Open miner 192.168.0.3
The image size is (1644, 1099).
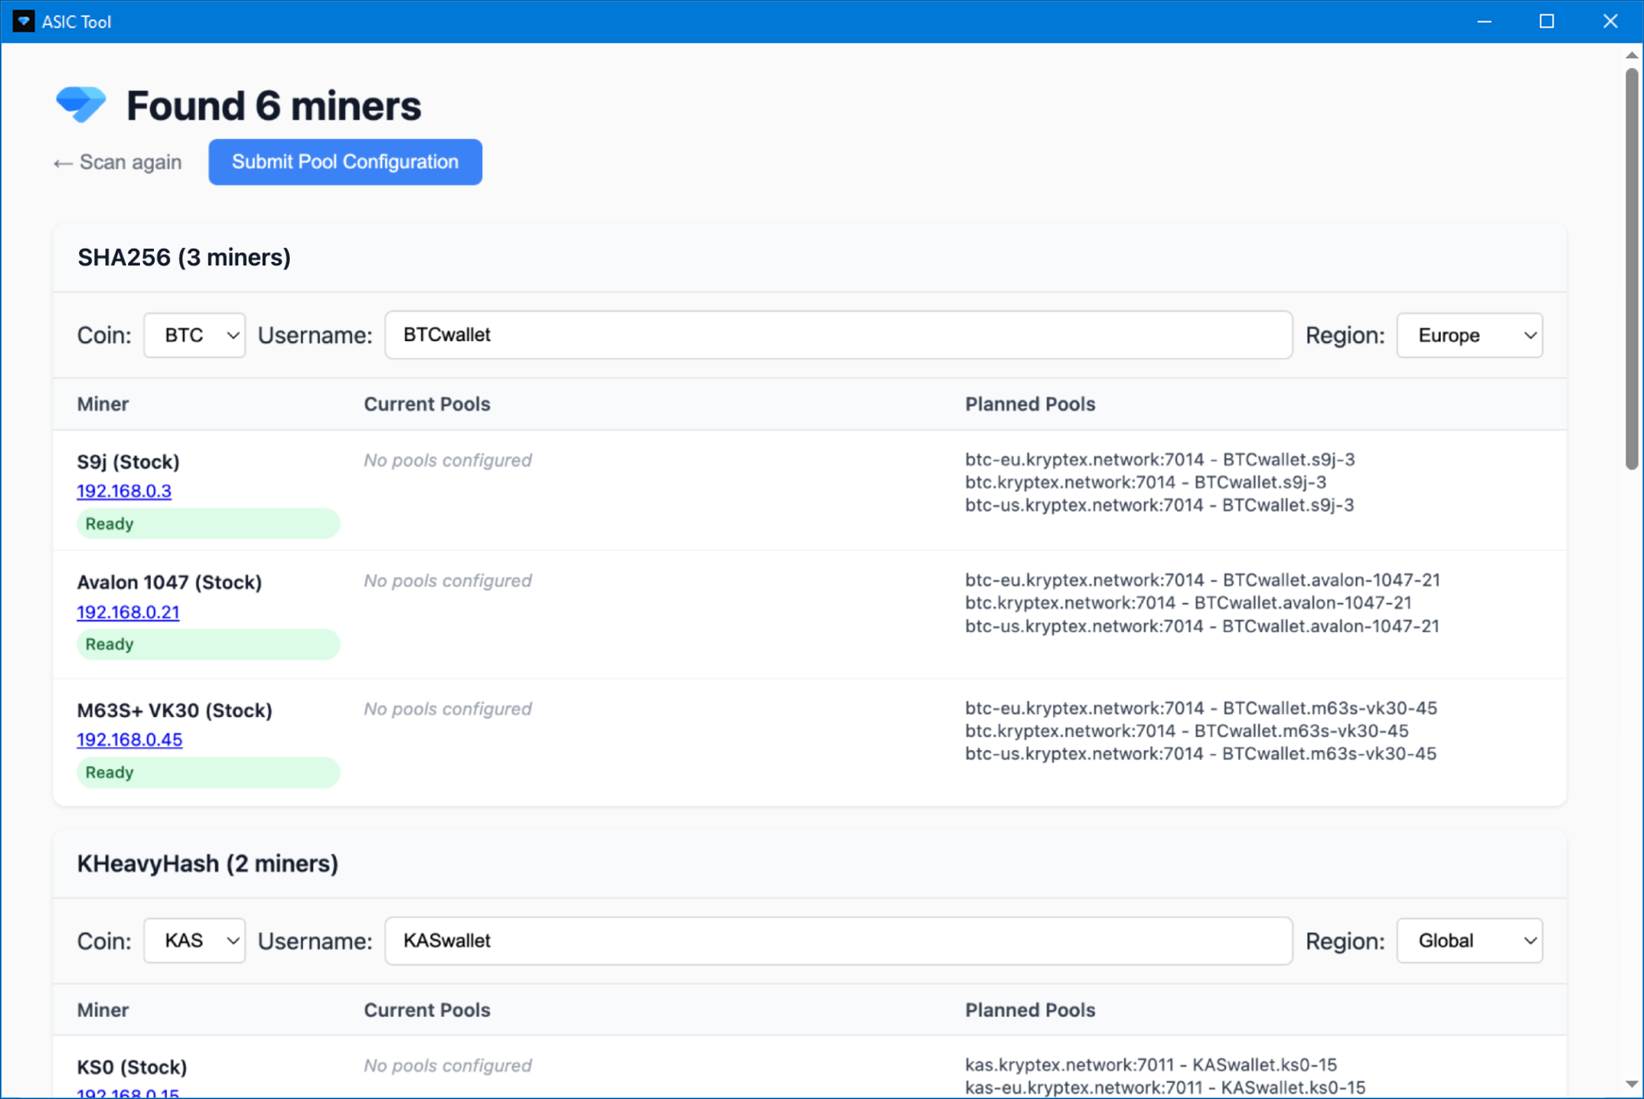(x=123, y=491)
